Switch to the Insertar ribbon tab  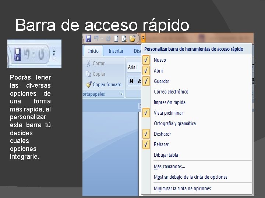click(116, 51)
